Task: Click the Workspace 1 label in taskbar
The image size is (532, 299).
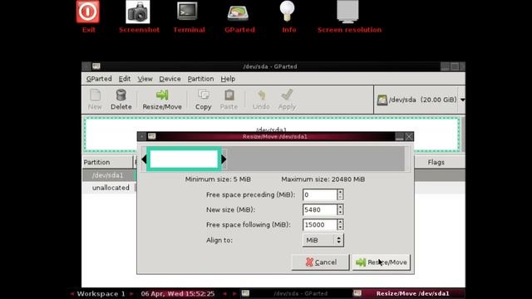Action: coord(101,293)
